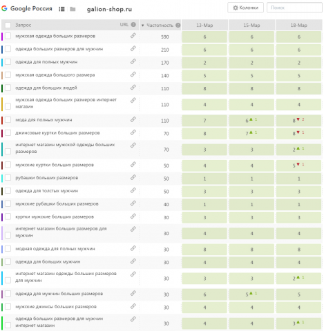Open link icon for 'одежда для полных мужчин'
The height and width of the screenshot is (331, 324).
click(x=133, y=61)
